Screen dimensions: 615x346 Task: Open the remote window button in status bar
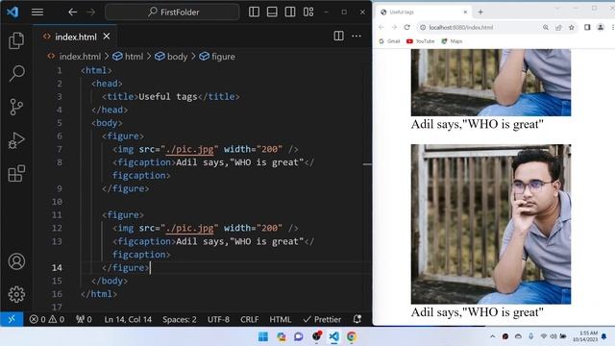point(12,319)
